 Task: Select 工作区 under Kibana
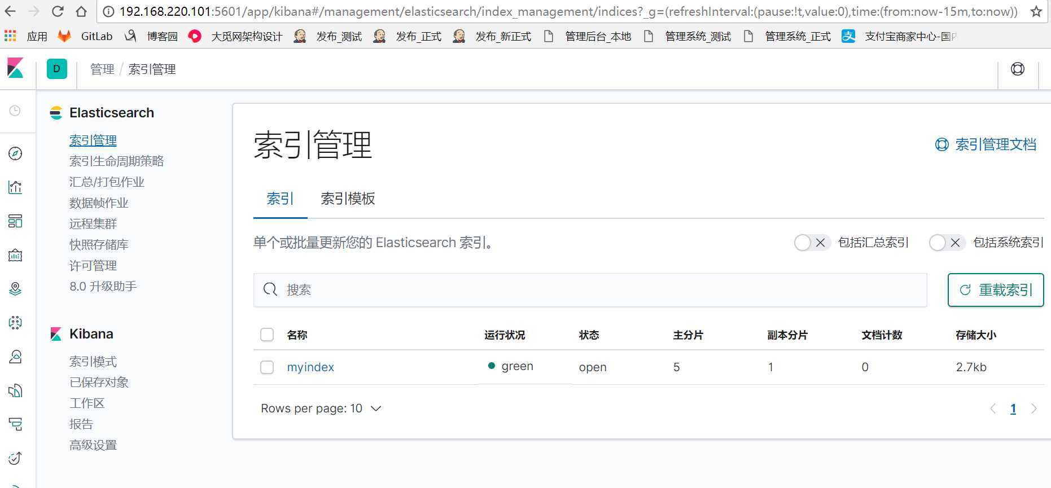click(87, 403)
